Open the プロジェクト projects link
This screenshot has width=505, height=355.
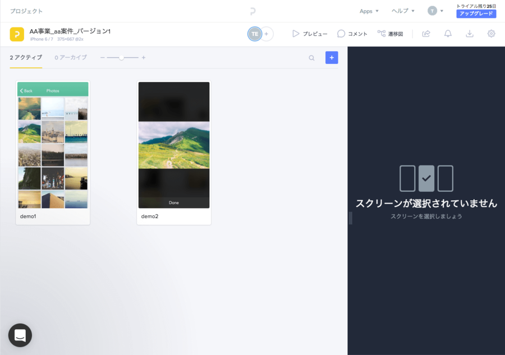coord(26,11)
